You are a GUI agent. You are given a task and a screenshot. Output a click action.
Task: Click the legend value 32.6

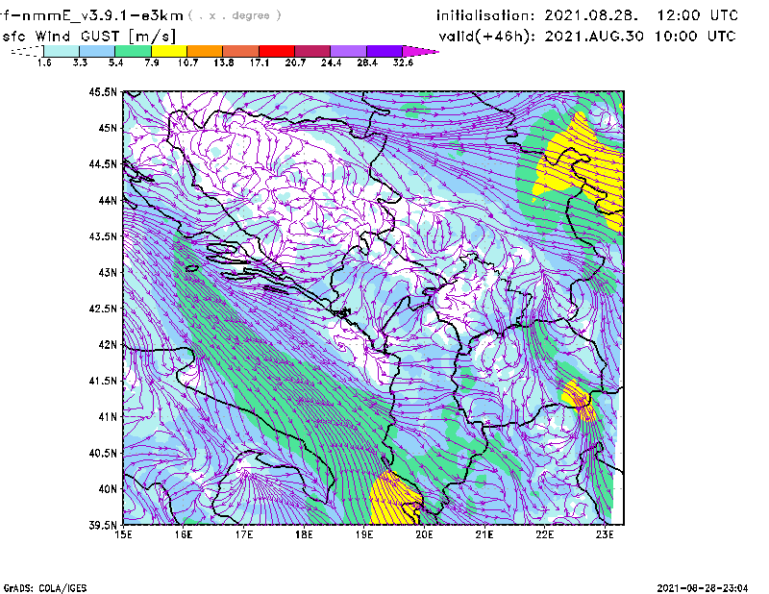pyautogui.click(x=403, y=62)
